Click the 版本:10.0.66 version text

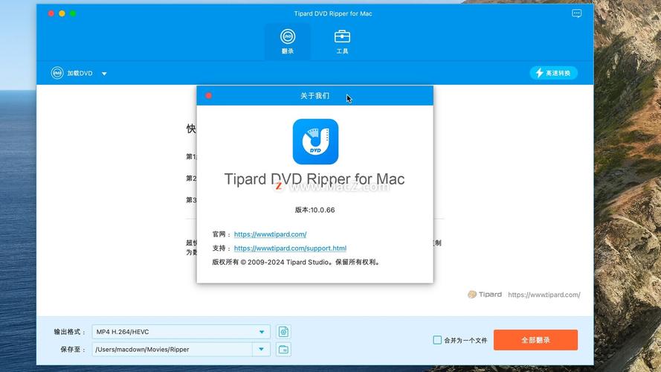(315, 210)
